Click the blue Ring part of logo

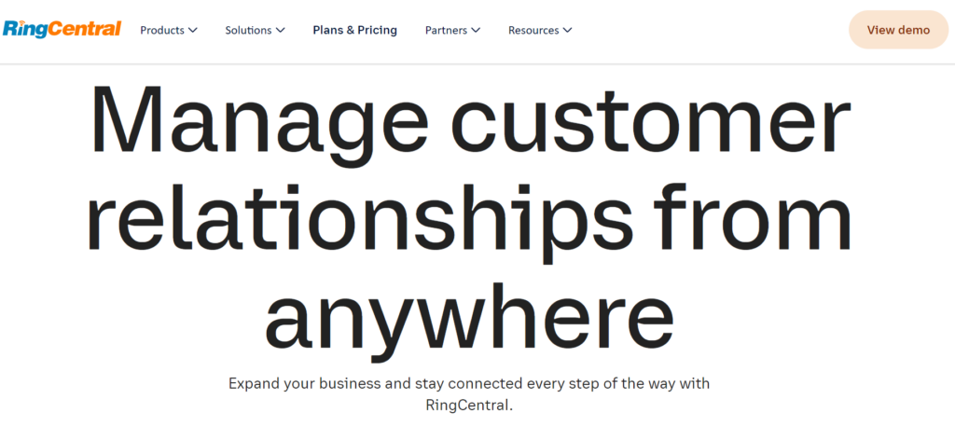tap(19, 29)
